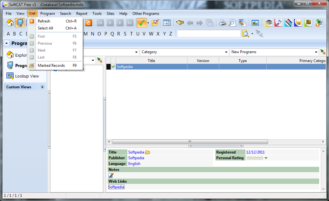The height and width of the screenshot is (201, 329).
Task: Click the search text input field
Action: click(209, 34)
